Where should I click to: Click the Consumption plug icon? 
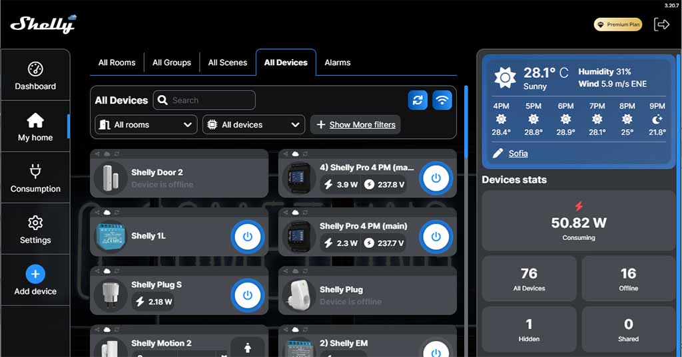(35, 172)
